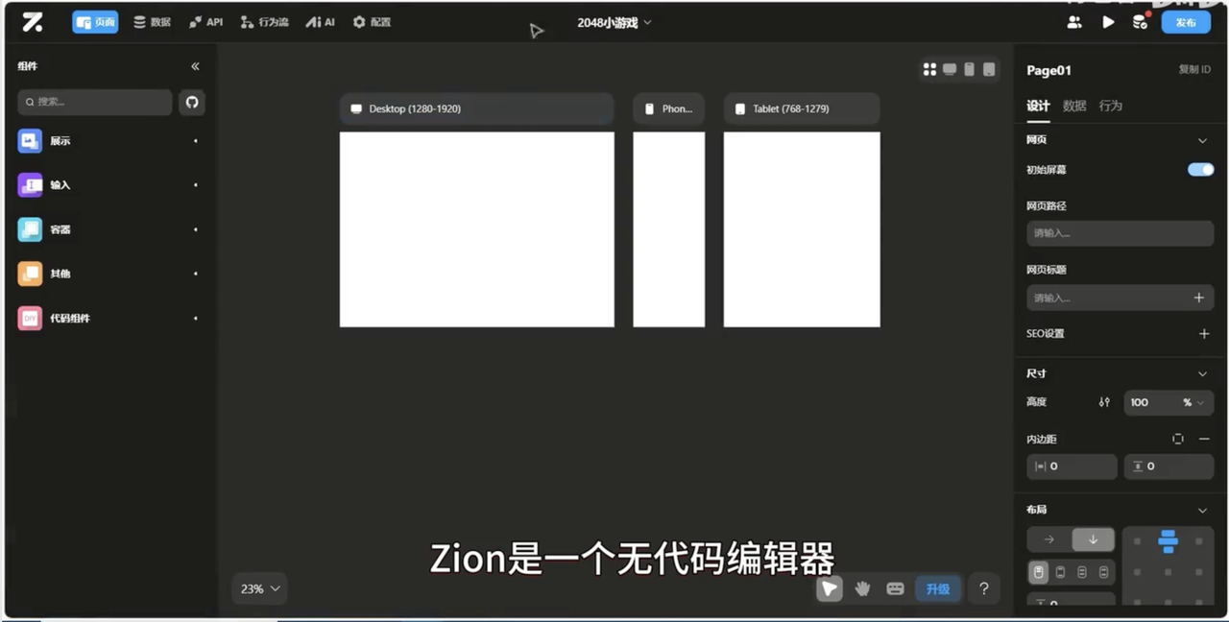The height and width of the screenshot is (622, 1229).
Task: Select vertical downward layout direction
Action: point(1093,539)
